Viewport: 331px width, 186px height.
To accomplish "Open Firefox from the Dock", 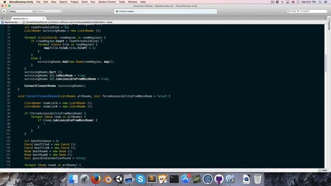I will [96, 179].
